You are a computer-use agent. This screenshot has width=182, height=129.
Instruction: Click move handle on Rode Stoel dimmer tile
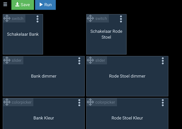coord(90,60)
